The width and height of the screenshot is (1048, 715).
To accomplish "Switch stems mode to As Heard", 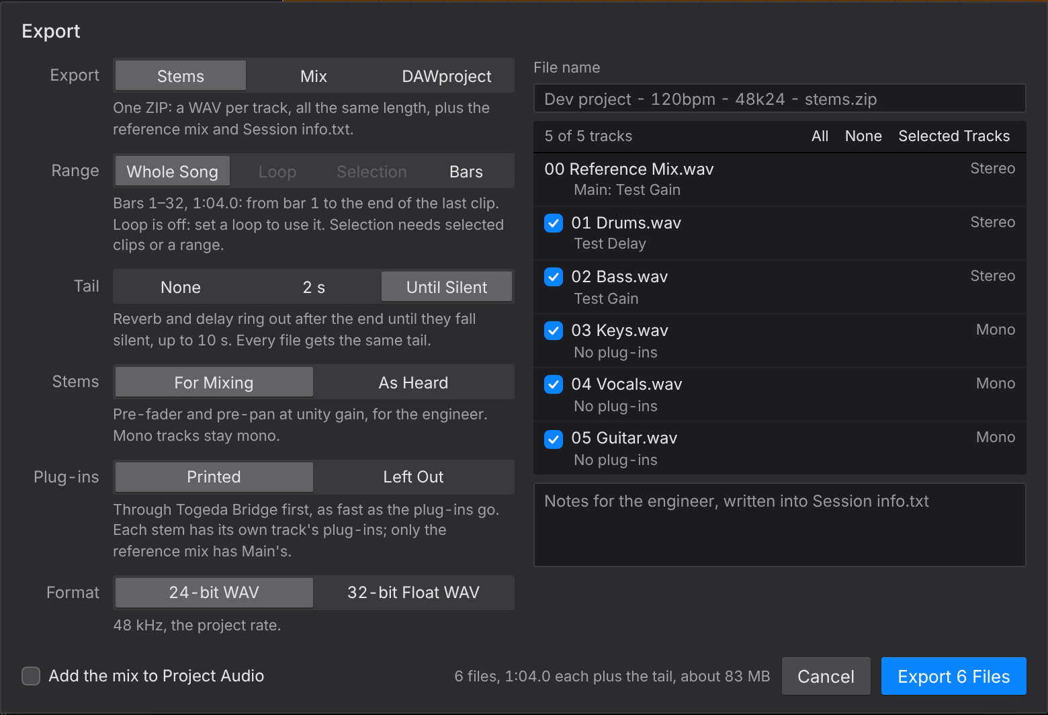I will pos(413,382).
